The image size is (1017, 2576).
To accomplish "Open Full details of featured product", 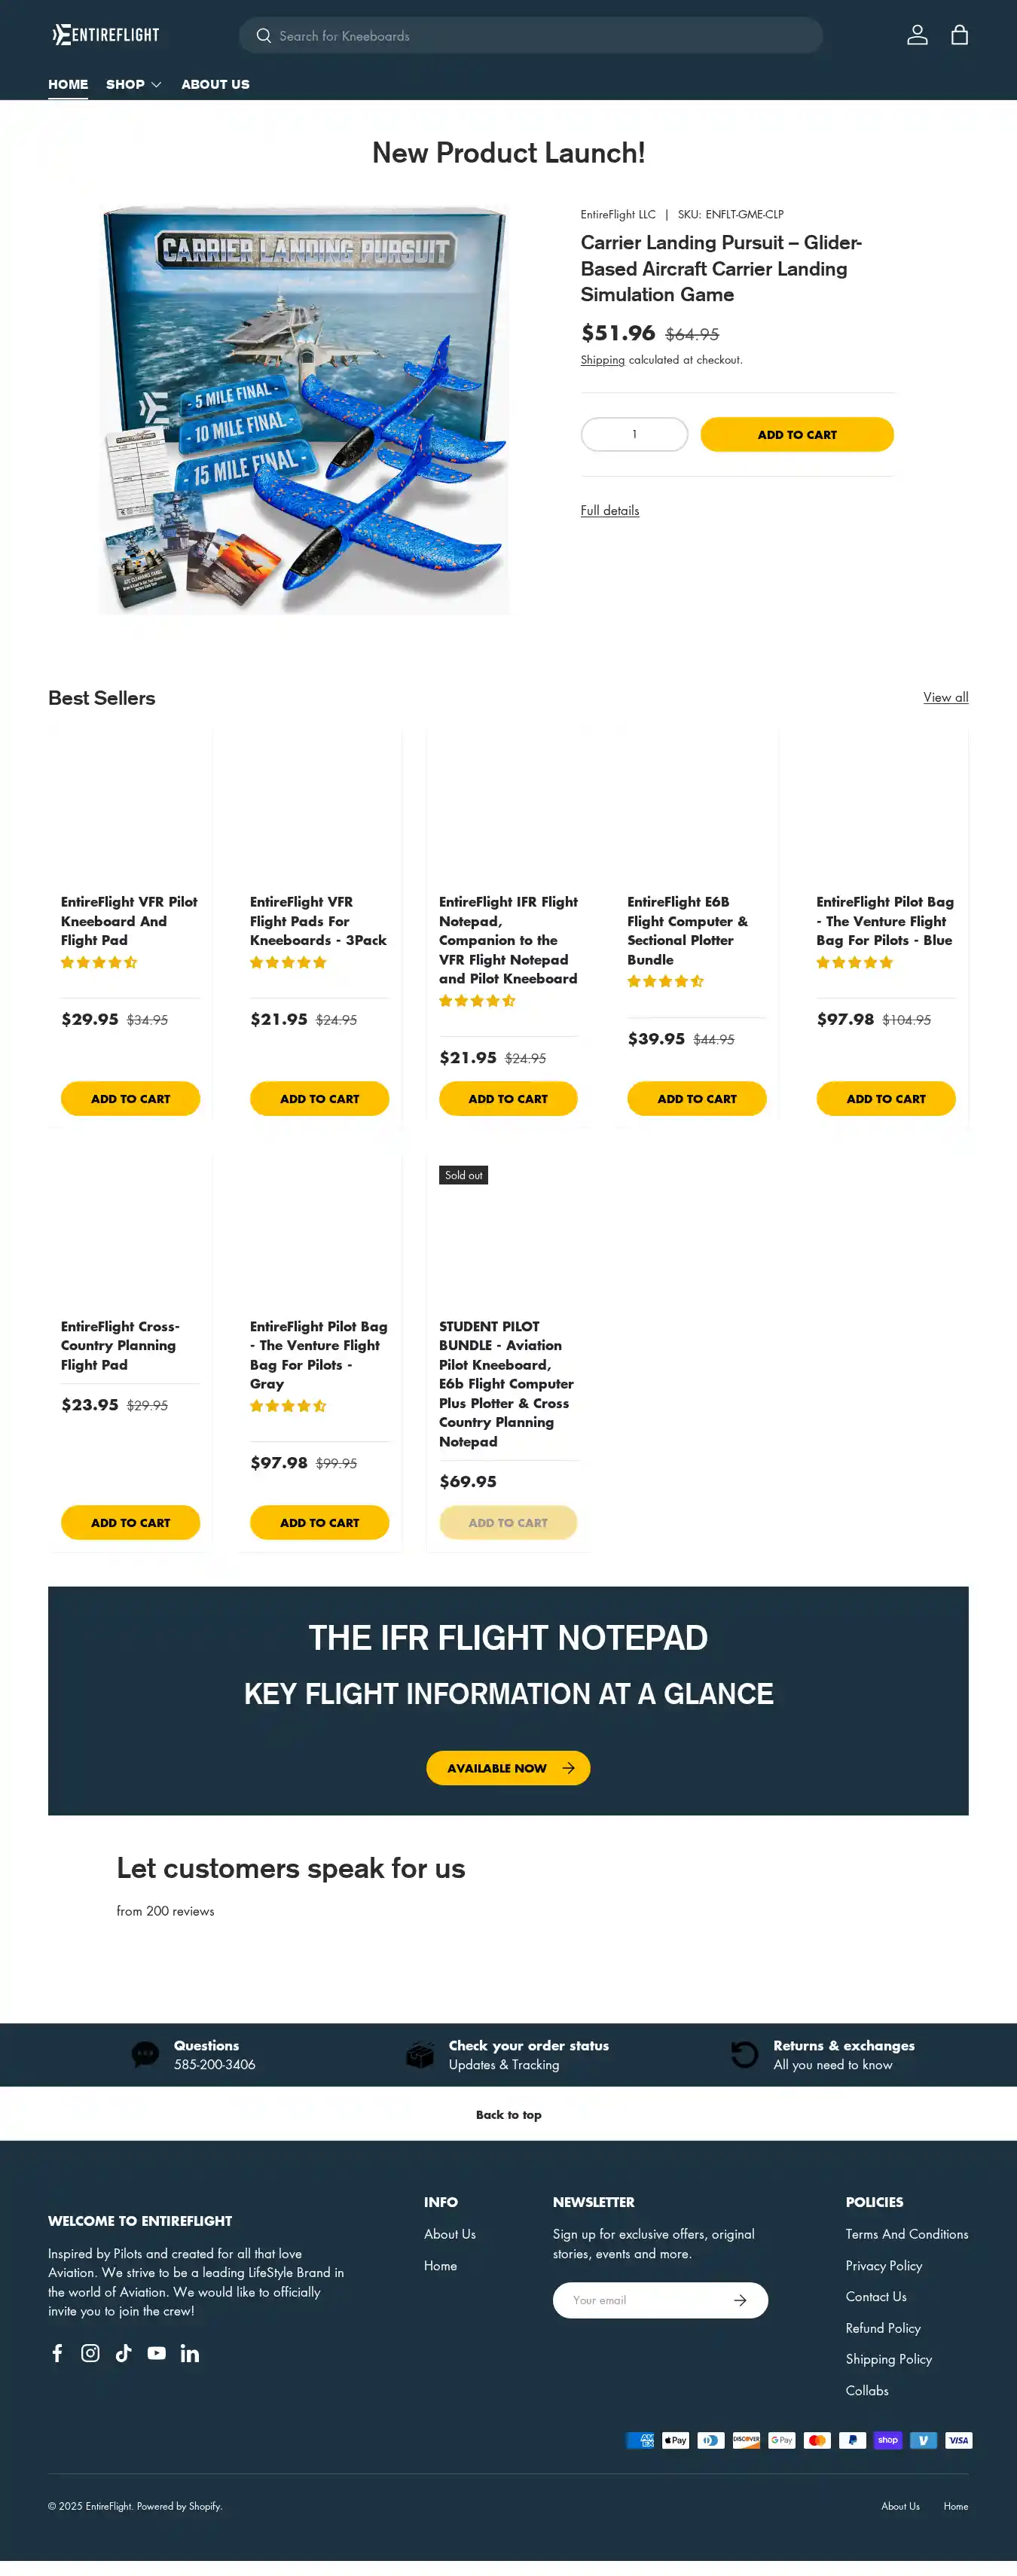I will click(609, 510).
